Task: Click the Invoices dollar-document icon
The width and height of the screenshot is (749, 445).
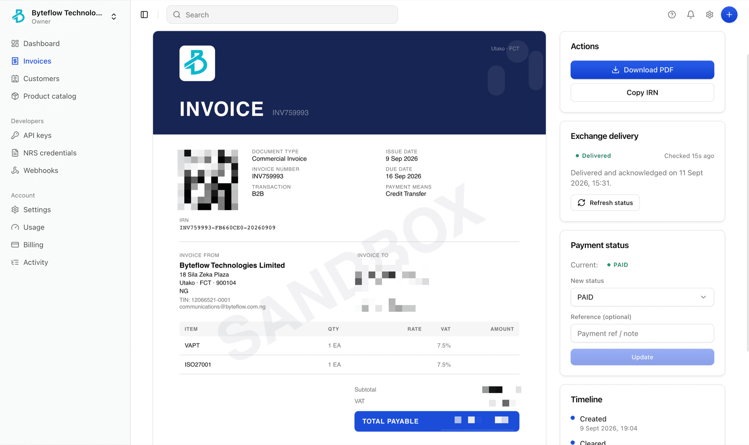Action: [15, 61]
